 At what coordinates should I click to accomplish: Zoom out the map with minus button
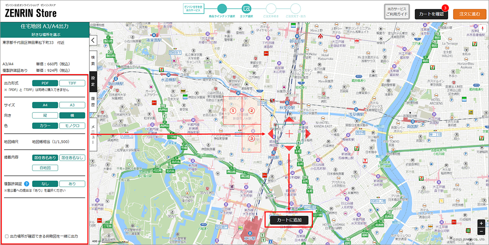[481, 231]
